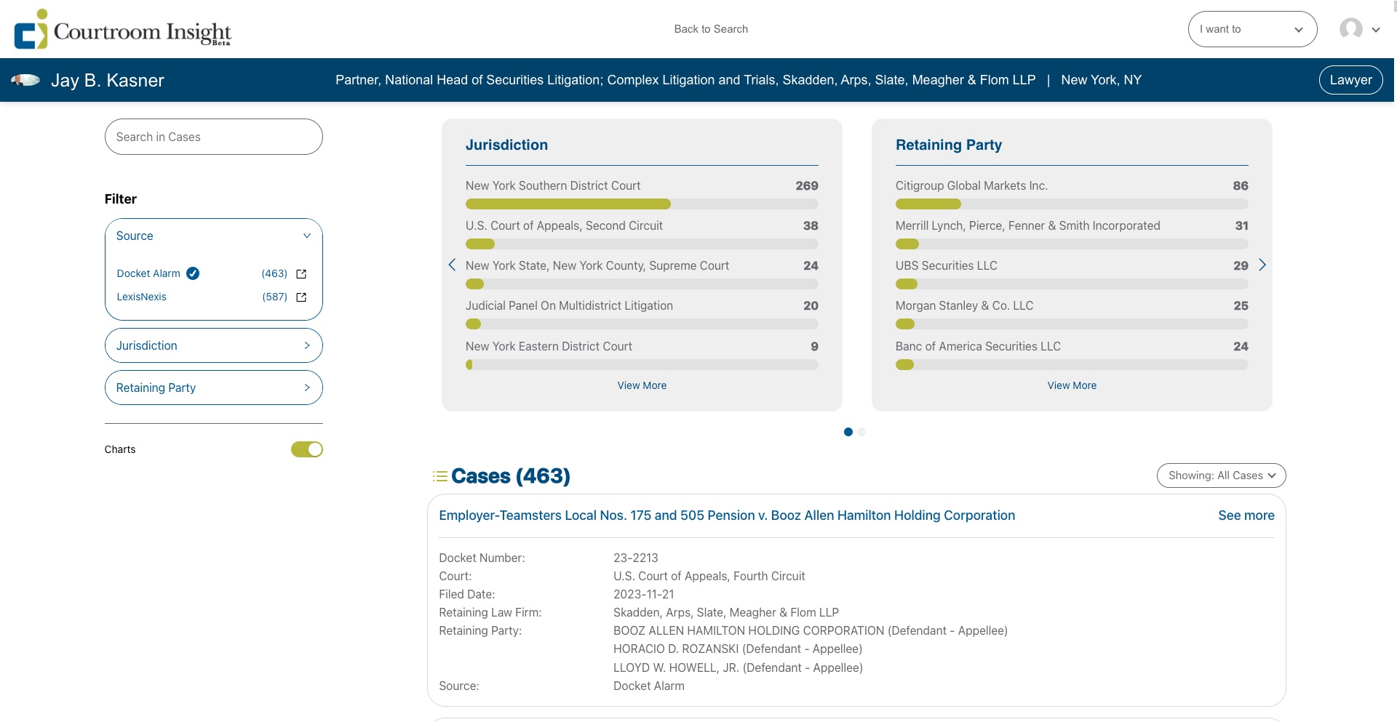Viewport: 1397px width, 722px height.
Task: Click HORACIO D. ROZANSKI retaining party entry
Action: click(x=737, y=649)
